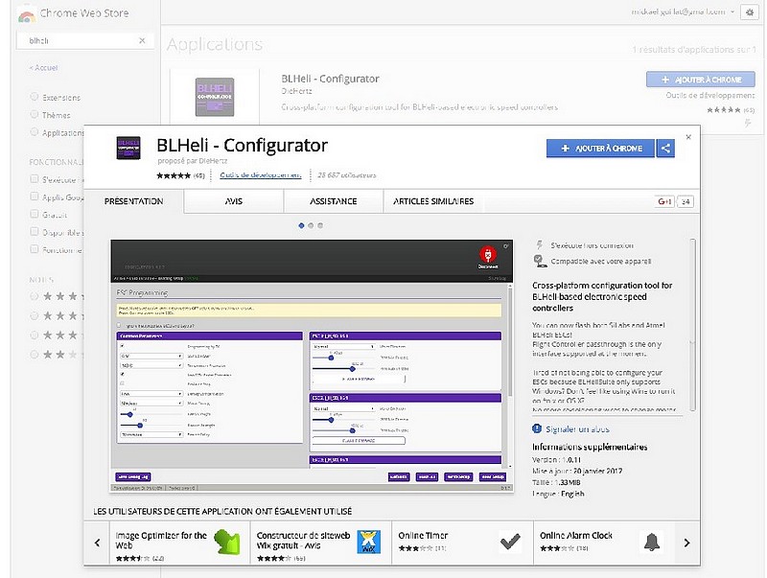The height and width of the screenshot is (578, 767).
Task: Switch to the Présentation tab
Action: (134, 201)
